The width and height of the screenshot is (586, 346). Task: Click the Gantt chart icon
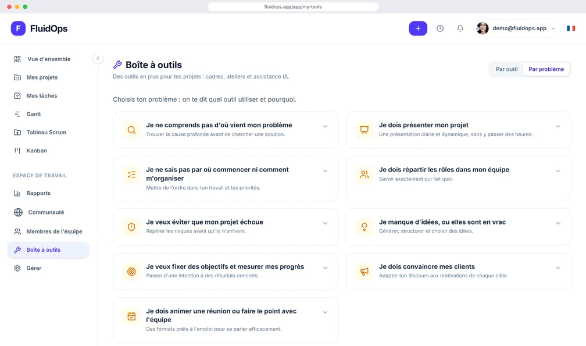[17, 114]
